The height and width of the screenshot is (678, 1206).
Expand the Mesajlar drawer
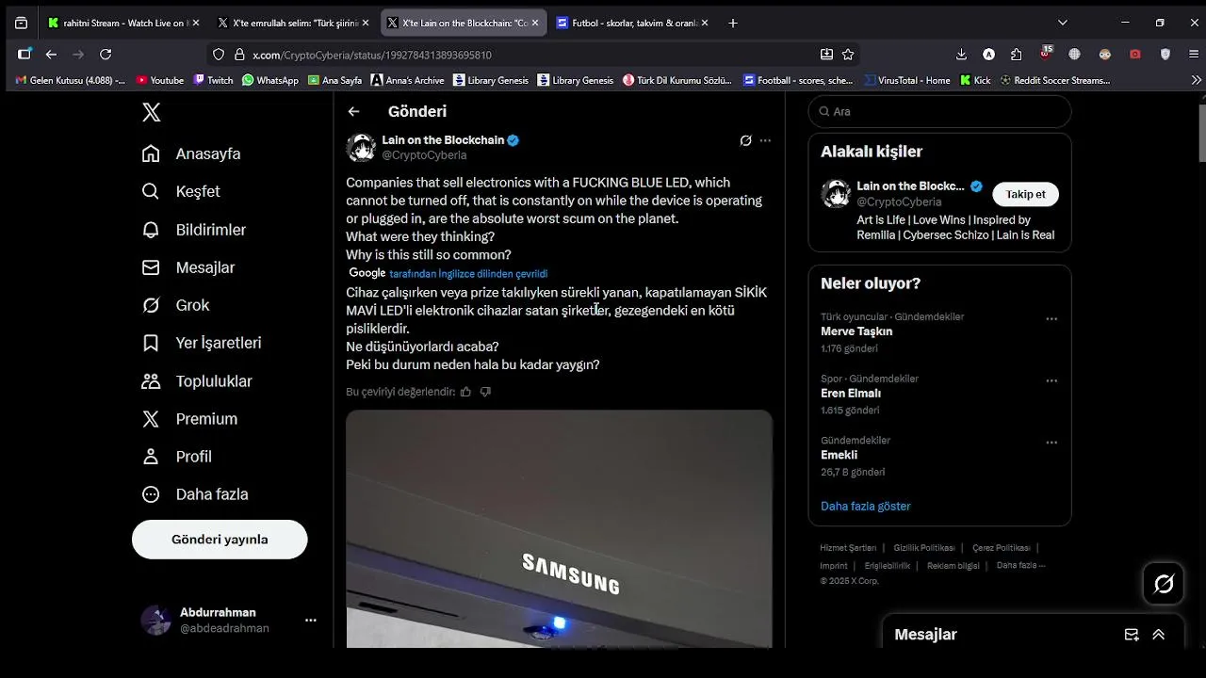click(1159, 635)
